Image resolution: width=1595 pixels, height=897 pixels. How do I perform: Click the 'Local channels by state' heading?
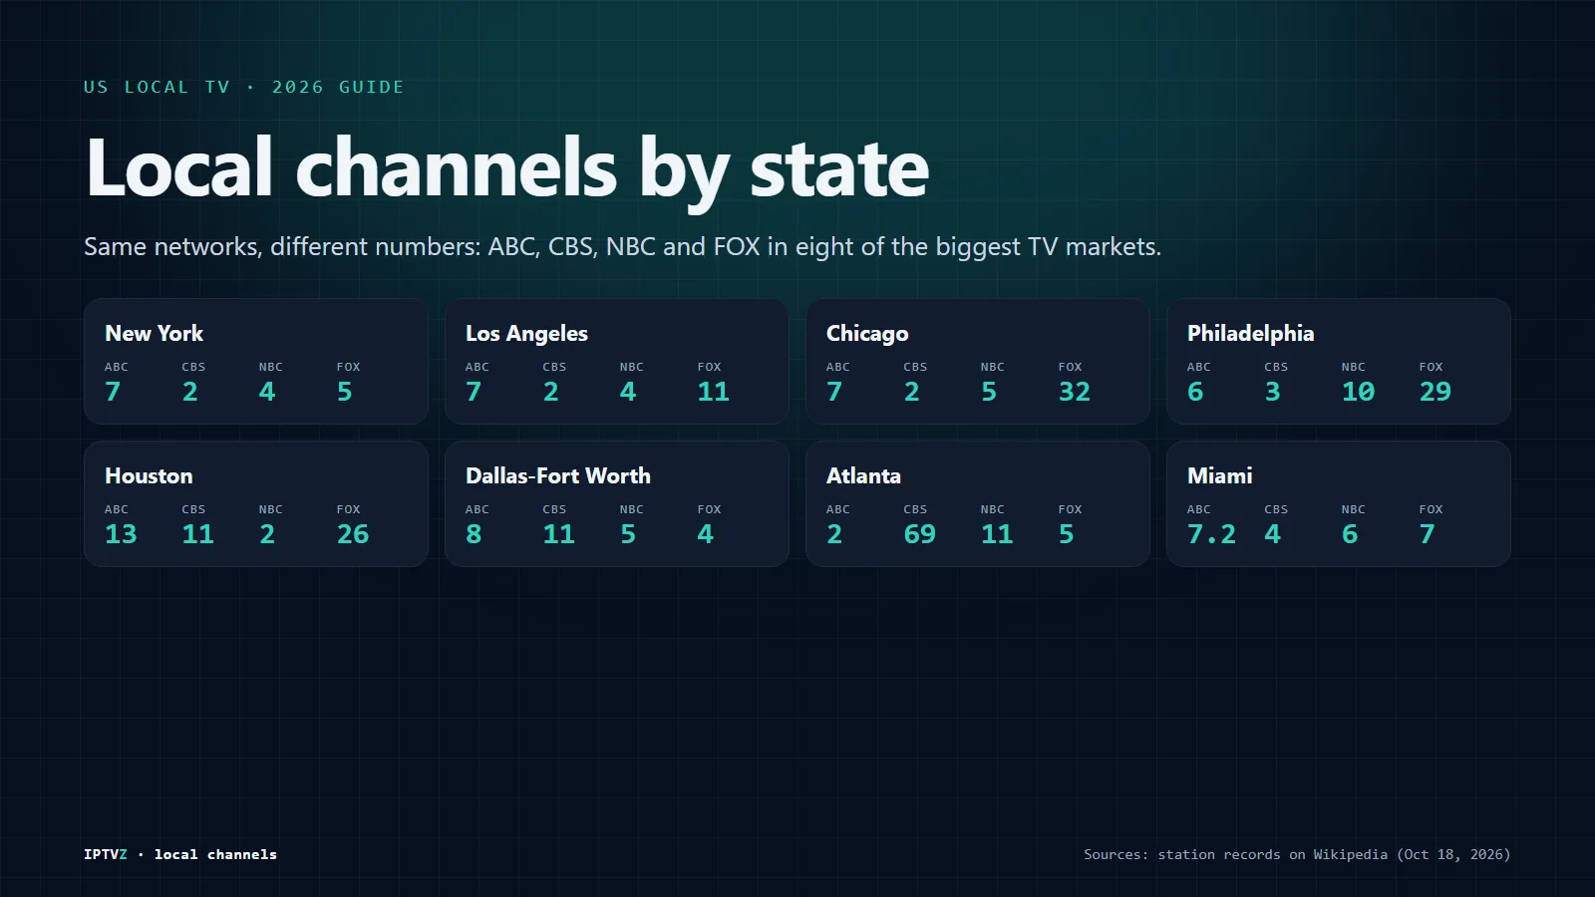(x=507, y=169)
